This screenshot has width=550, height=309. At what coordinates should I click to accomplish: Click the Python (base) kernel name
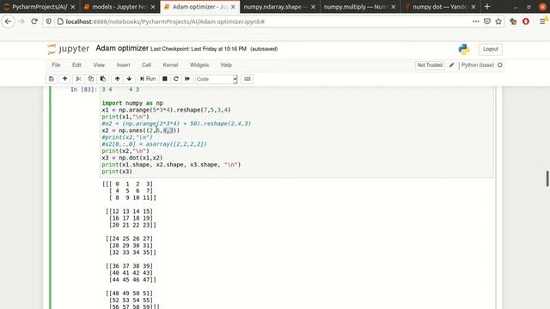478,65
